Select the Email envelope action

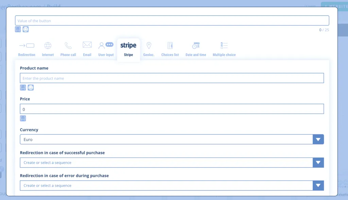pos(87,49)
